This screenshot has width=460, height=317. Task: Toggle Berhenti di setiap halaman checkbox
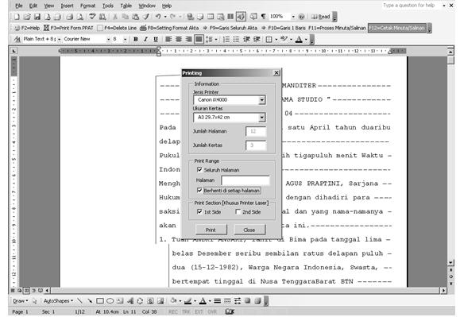pyautogui.click(x=199, y=191)
